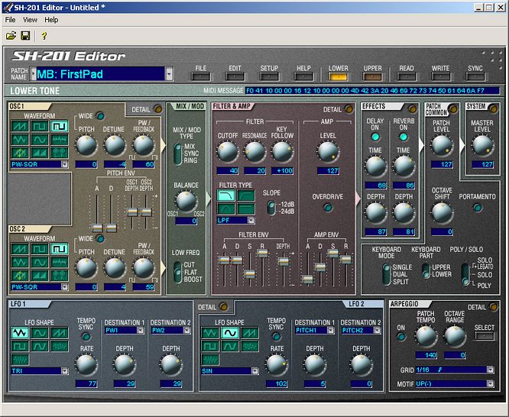
Task: Click the filter CUTOFF value field showing 40
Action: point(228,170)
